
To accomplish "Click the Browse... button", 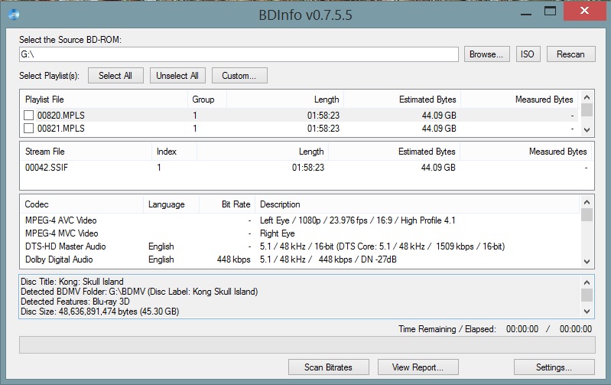I will 486,54.
